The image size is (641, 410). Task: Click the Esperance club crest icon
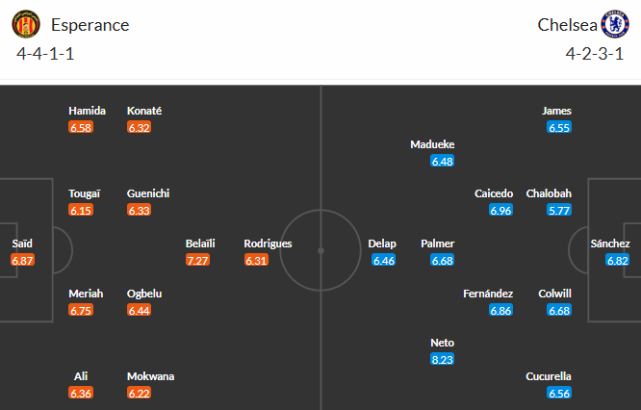(25, 25)
